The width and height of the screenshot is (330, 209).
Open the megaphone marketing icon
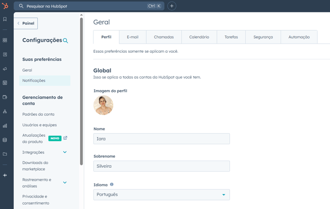[5, 69]
